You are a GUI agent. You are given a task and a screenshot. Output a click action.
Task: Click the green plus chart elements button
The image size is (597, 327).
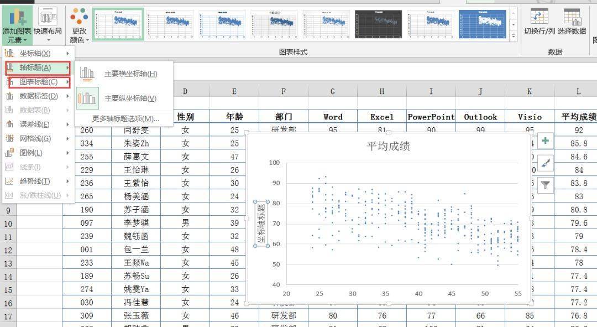click(546, 141)
